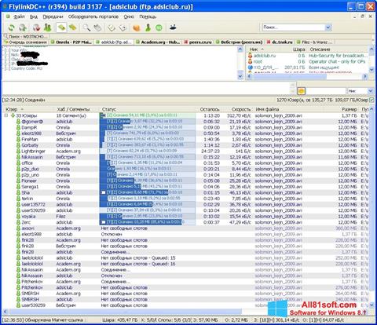This screenshot has height=325, width=377.
Task: Sort by Осталось column header
Action: (x=209, y=109)
